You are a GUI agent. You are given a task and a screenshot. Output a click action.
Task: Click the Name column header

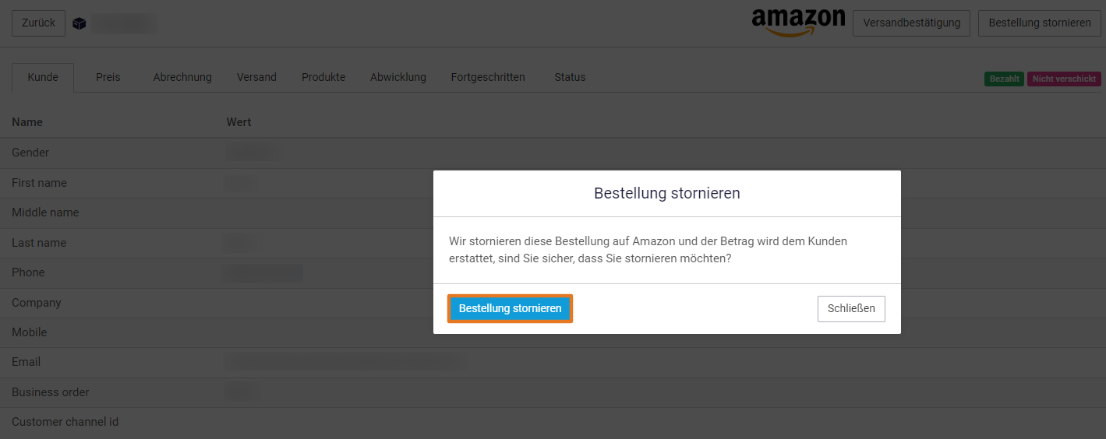point(27,122)
